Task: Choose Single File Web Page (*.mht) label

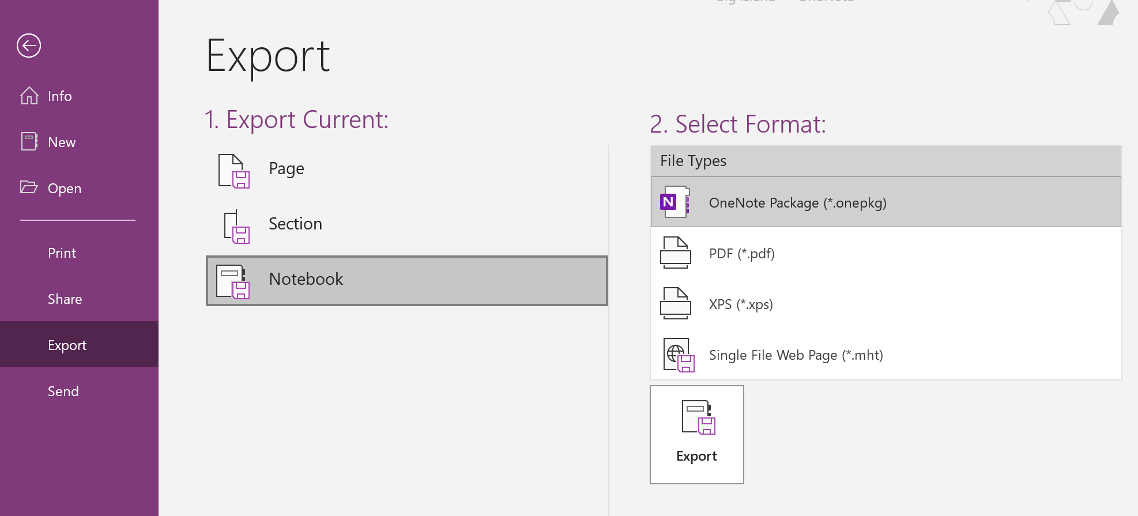Action: click(796, 355)
